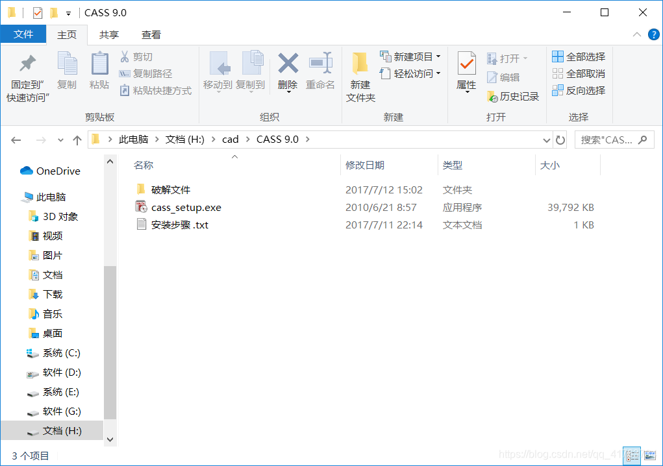The width and height of the screenshot is (663, 466).
Task: Click Invert selection (反向选择)
Action: tap(579, 90)
